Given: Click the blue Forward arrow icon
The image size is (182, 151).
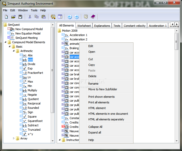Looking at the screenshot, I should 76,17.
